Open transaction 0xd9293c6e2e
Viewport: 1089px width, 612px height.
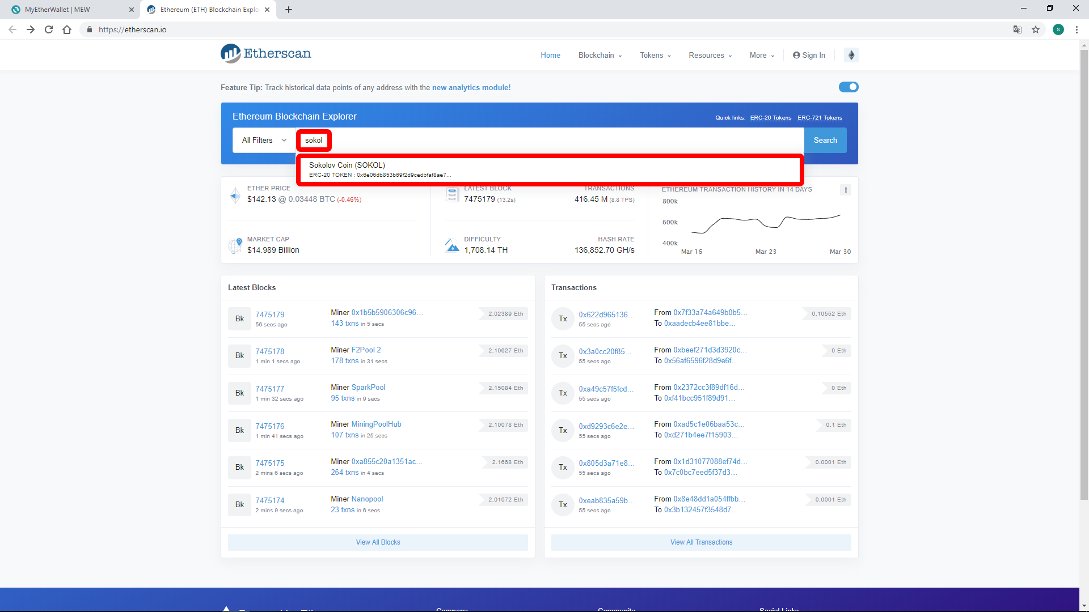coord(606,426)
